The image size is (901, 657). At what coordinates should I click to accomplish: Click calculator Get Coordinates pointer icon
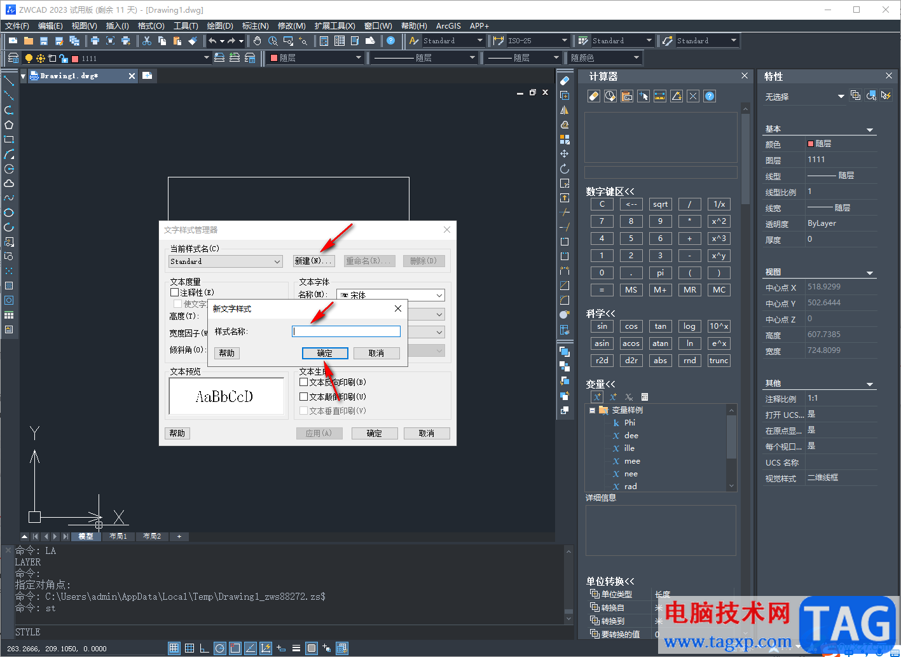click(x=643, y=96)
